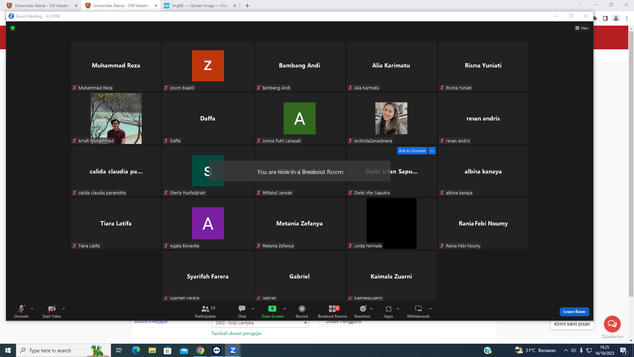Click the Kaimala Zuarni participant tile
Screen dimensions: 634x357
coord(391,276)
